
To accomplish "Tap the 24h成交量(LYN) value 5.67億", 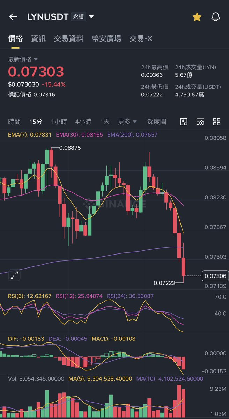I will [x=184, y=75].
